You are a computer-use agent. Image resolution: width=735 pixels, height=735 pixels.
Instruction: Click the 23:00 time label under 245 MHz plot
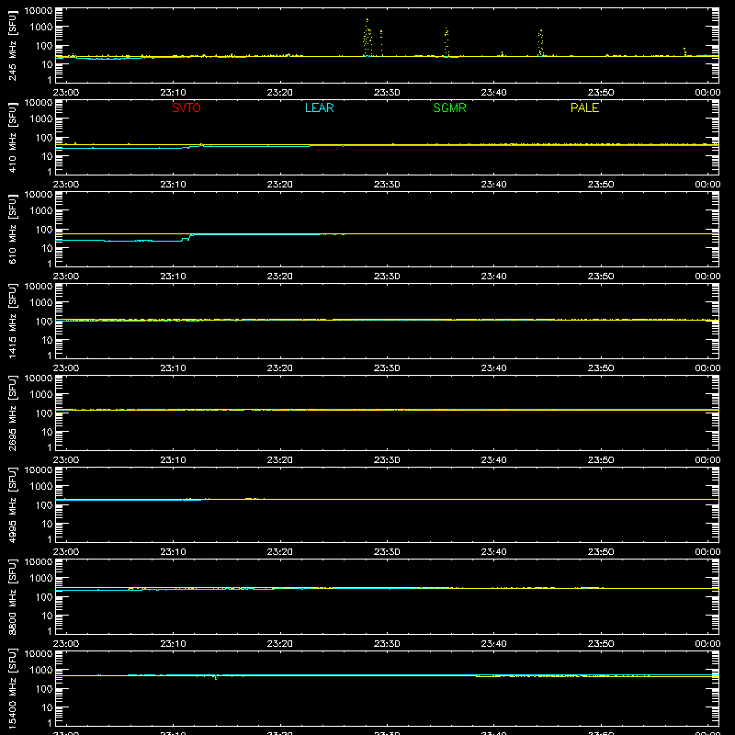[65, 93]
